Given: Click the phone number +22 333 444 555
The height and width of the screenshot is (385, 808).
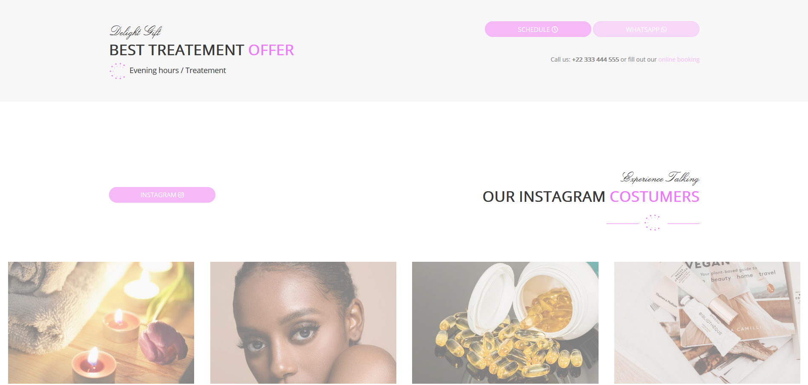Looking at the screenshot, I should 595,59.
